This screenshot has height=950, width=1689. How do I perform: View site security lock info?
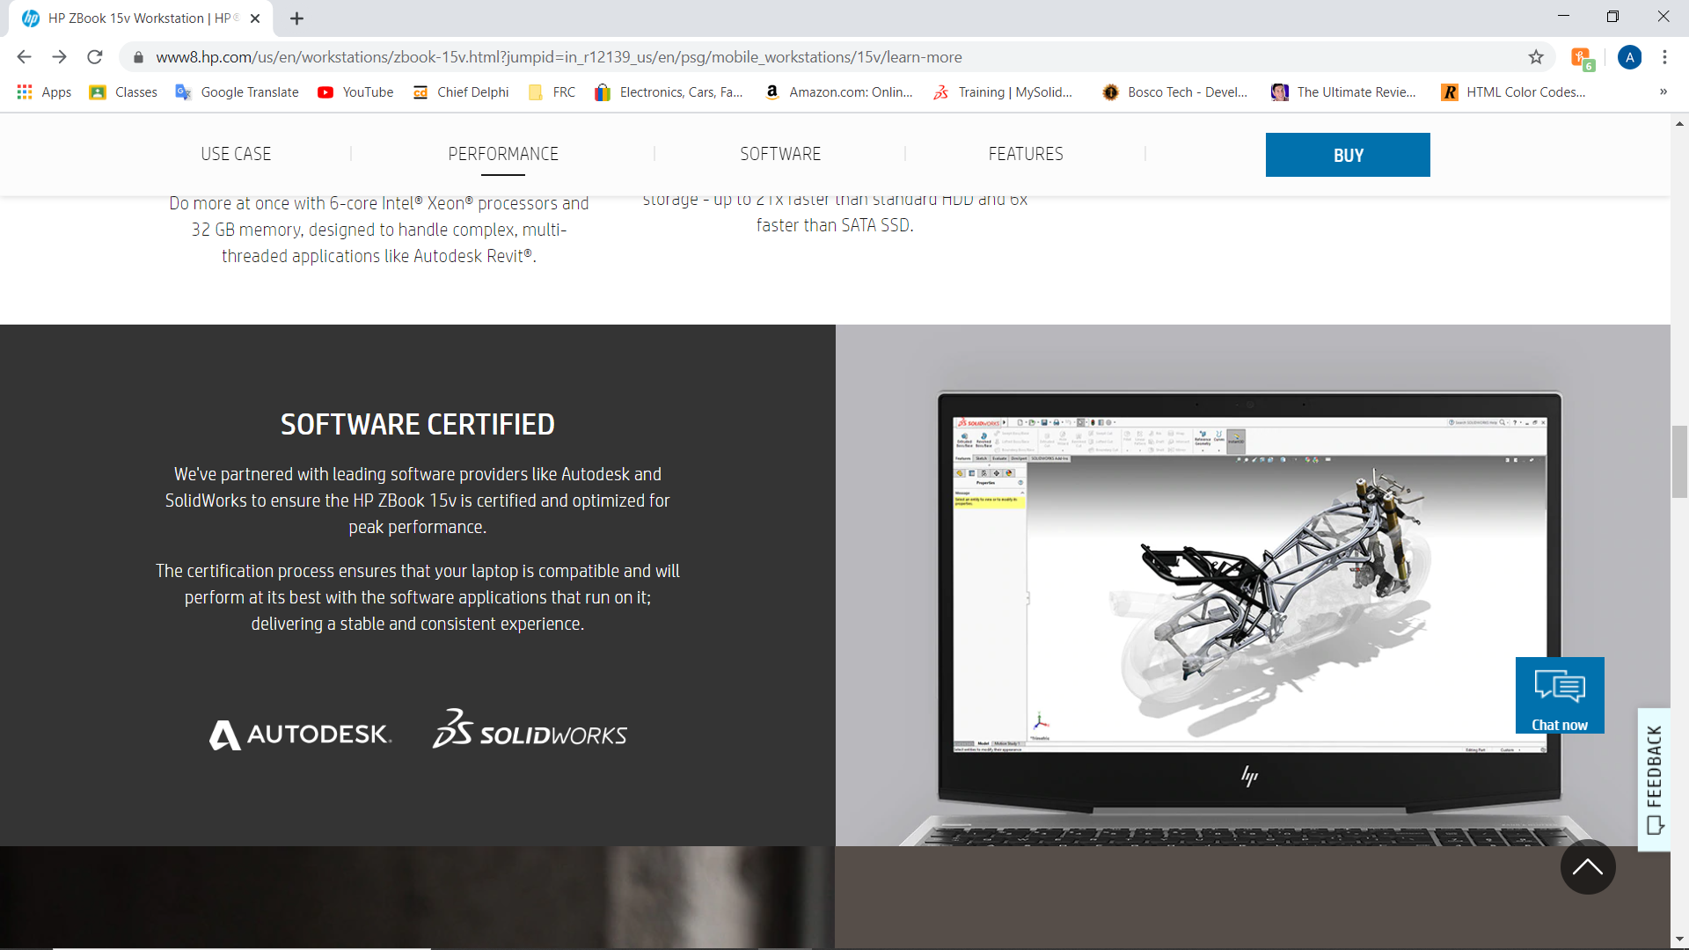(138, 57)
